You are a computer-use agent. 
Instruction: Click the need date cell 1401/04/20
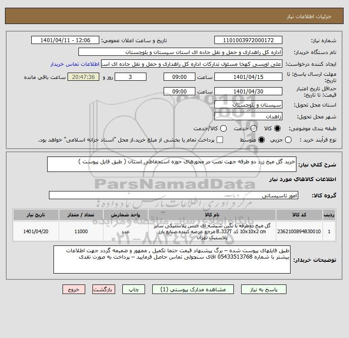(36, 231)
